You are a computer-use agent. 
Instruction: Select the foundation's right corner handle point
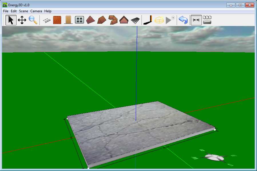pyautogui.click(x=215, y=130)
